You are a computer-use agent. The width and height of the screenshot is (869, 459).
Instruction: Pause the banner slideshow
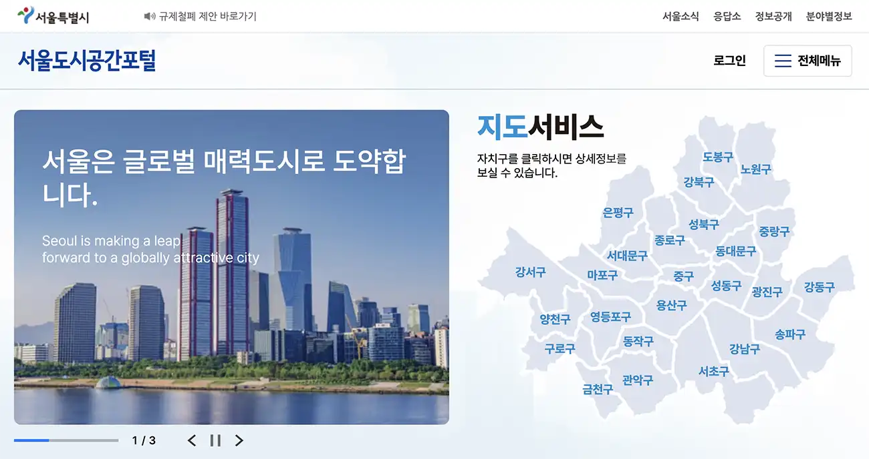point(215,440)
